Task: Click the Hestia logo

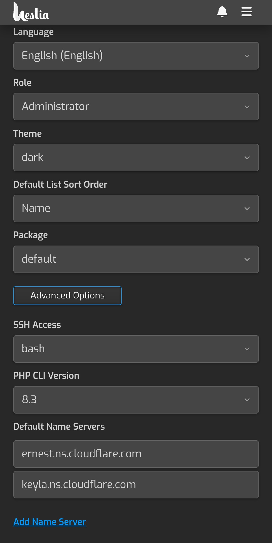Action: 31,12
